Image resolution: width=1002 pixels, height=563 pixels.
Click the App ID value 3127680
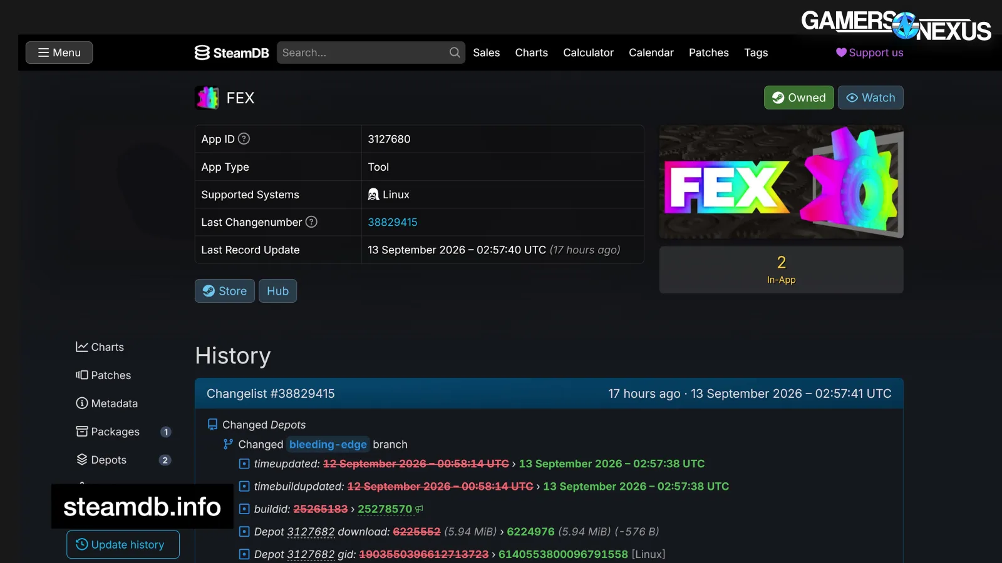[x=389, y=139]
